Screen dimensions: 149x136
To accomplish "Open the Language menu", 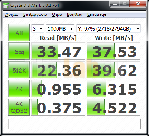I will coord(97,14).
